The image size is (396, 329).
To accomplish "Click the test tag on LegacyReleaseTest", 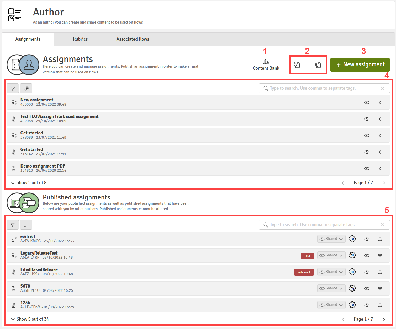I will click(307, 256).
